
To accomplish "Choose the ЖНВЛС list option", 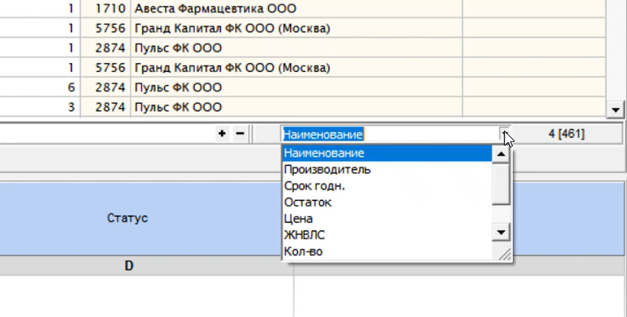I will (304, 235).
